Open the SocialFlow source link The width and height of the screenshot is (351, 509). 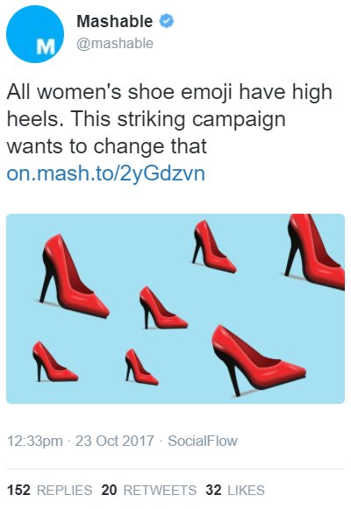click(x=203, y=441)
